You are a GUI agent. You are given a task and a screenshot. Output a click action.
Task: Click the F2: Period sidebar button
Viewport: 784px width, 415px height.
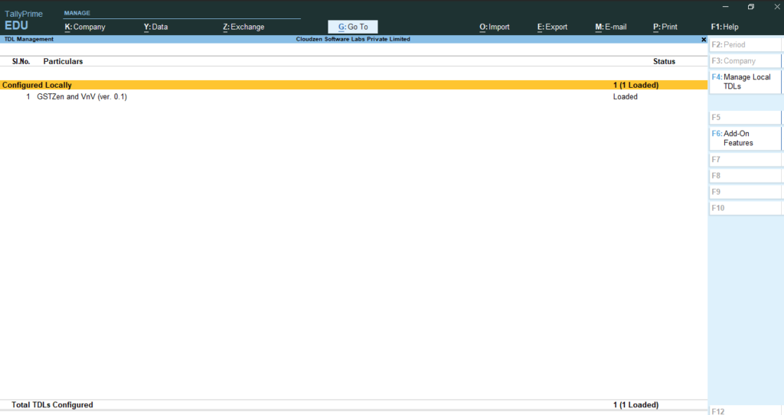click(x=745, y=44)
